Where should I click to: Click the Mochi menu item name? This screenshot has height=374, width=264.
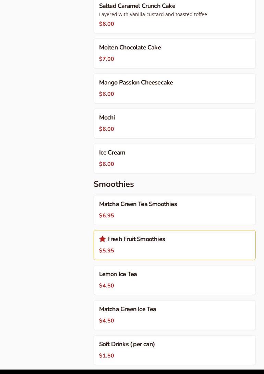click(107, 117)
